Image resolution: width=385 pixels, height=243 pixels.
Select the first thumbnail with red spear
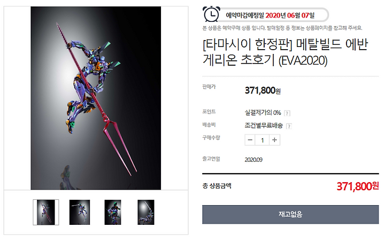click(x=46, y=212)
